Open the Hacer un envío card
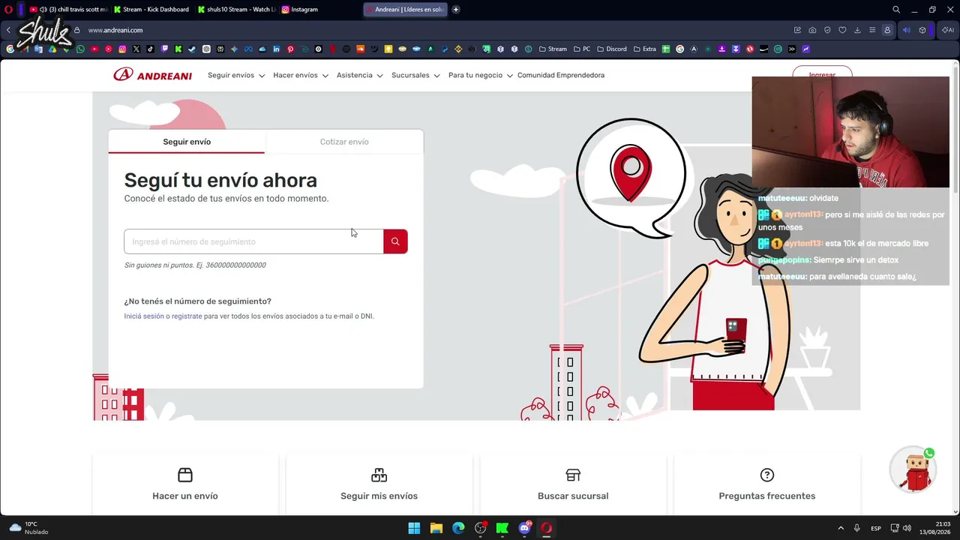 (185, 484)
